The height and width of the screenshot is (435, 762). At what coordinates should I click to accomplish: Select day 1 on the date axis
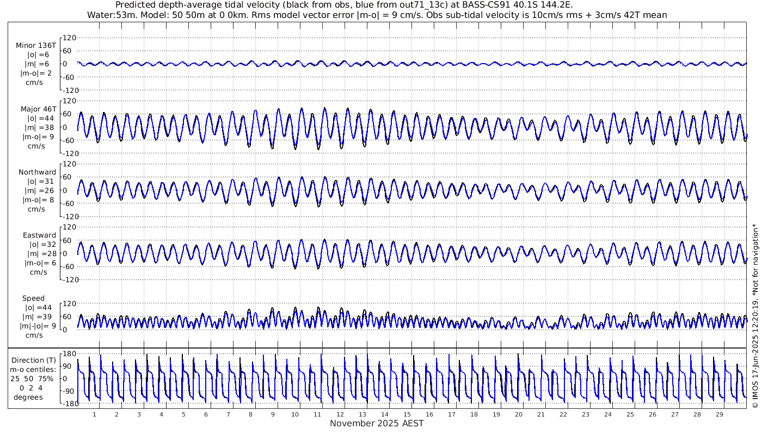[94, 414]
